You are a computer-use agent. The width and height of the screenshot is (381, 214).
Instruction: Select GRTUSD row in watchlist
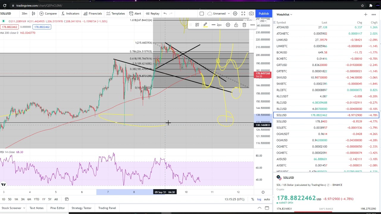(x=326, y=65)
